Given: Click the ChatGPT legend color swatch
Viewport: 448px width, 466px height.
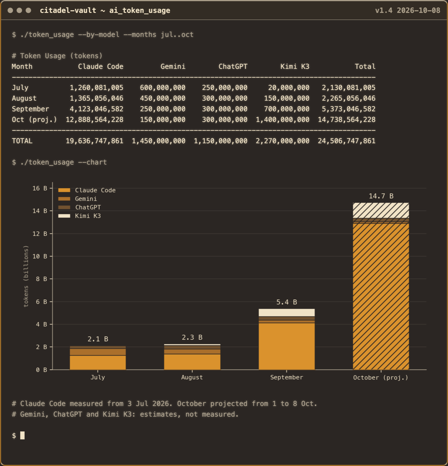Looking at the screenshot, I should [x=64, y=207].
